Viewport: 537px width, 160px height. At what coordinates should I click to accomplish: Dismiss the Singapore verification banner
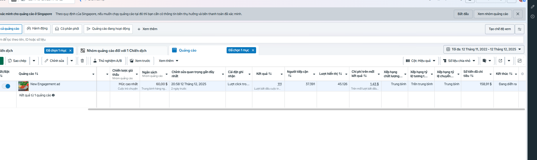pyautogui.click(x=518, y=14)
